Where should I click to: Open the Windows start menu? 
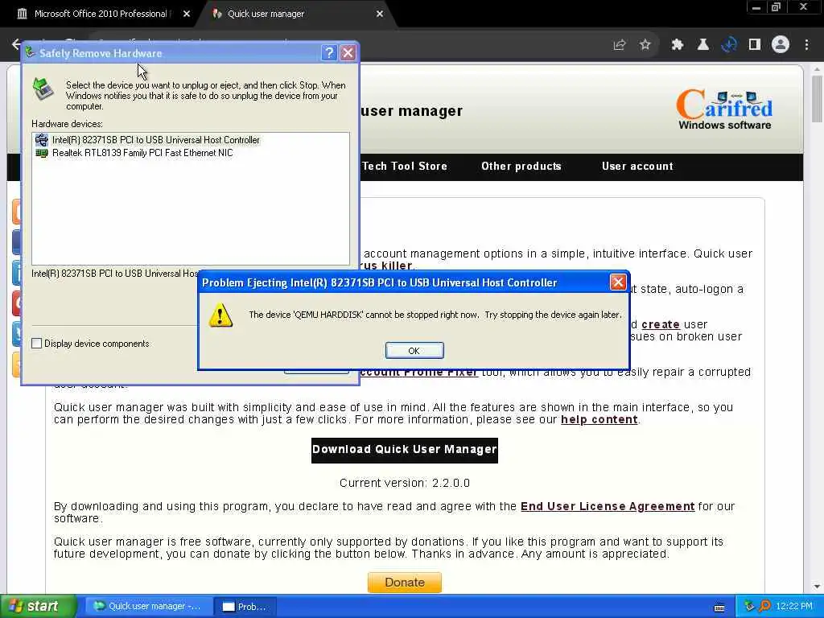pos(37,606)
